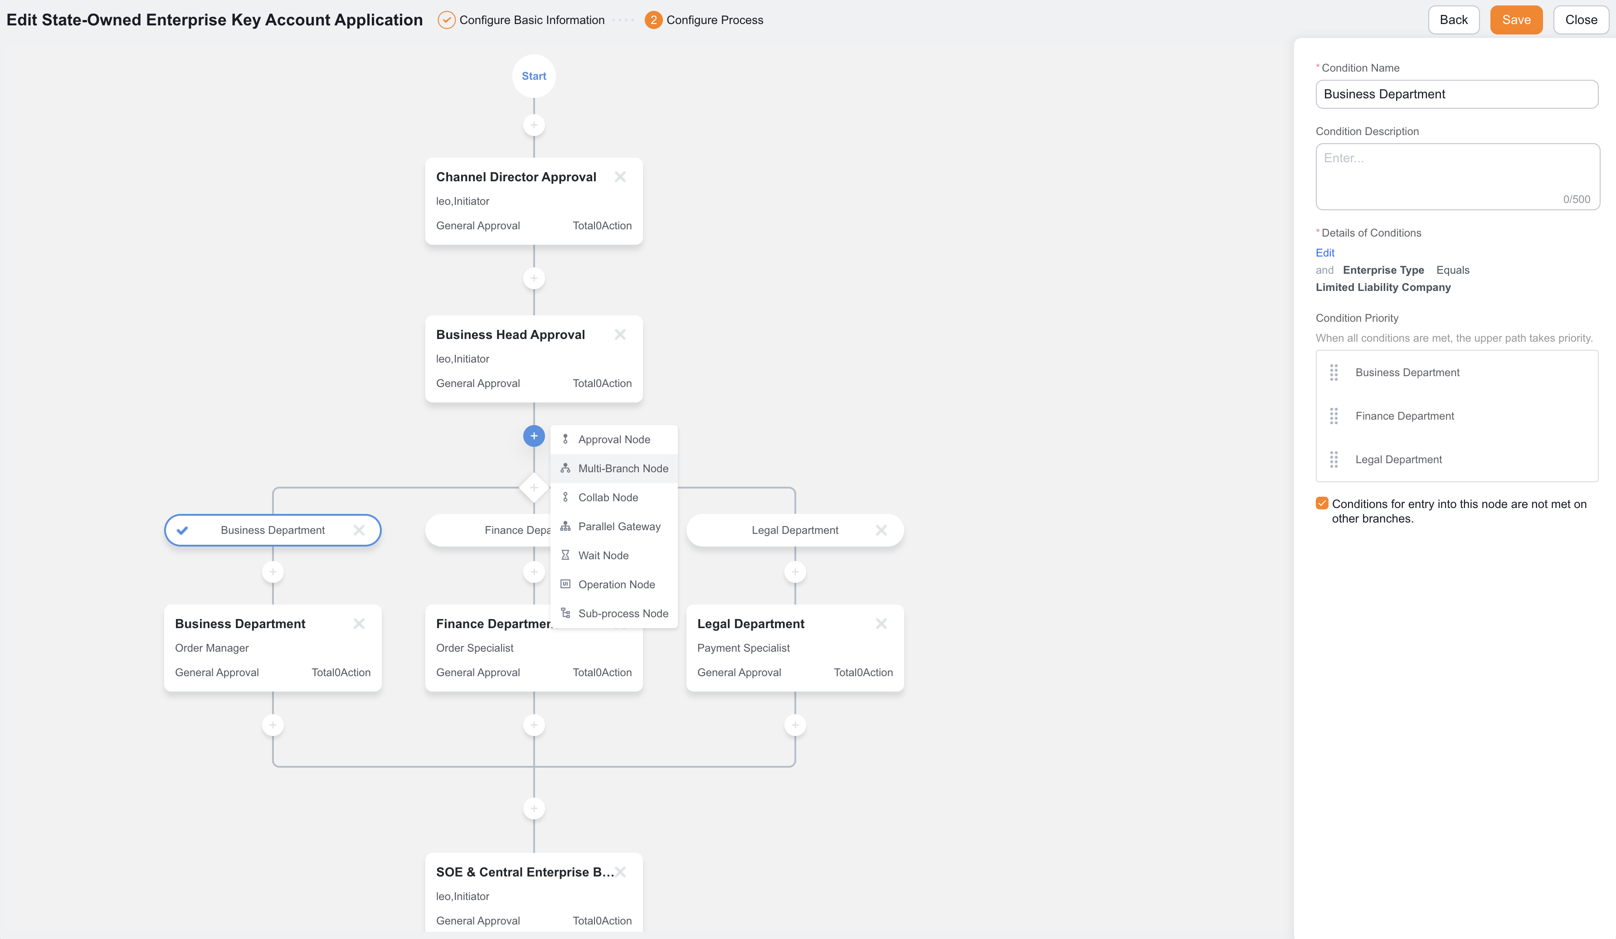This screenshot has height=939, width=1616.
Task: Go to Configure Basic Information step
Action: [x=521, y=20]
